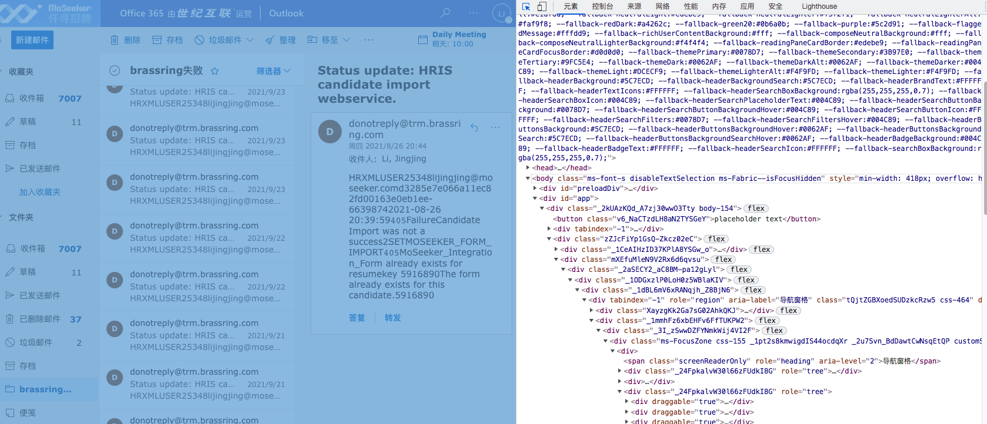
Task: Switch to the 控制台 DevTools tab
Action: coord(602,6)
